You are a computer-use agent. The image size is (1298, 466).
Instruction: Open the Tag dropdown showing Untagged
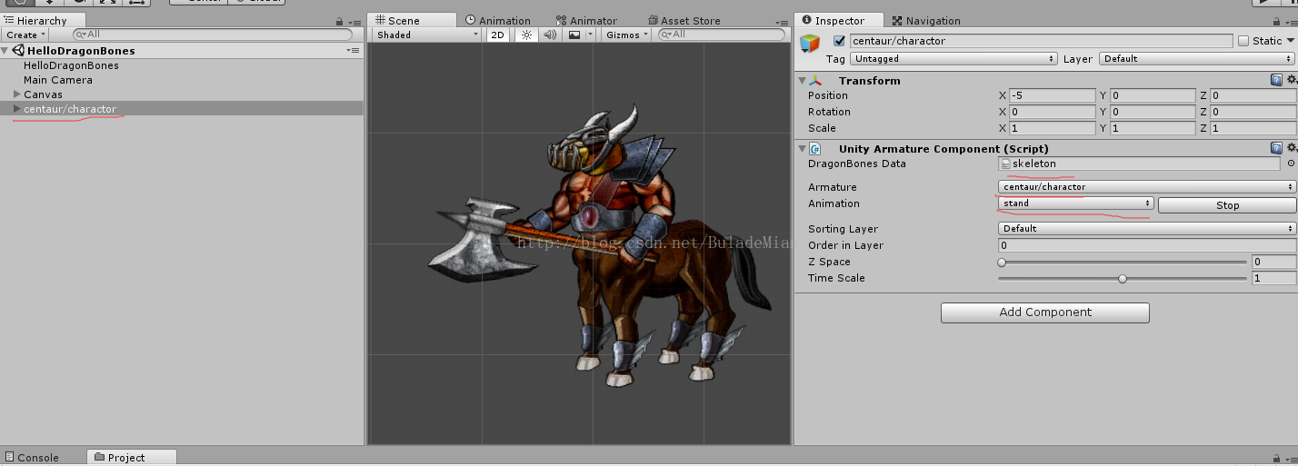[x=954, y=58]
